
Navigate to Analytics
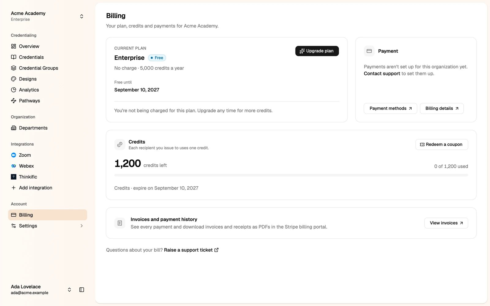(x=47, y=90)
